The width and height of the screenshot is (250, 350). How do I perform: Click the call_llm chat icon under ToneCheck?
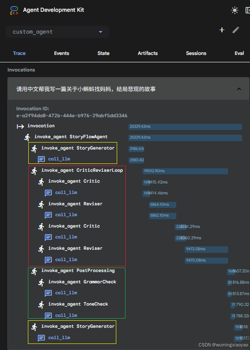(x=48, y=316)
